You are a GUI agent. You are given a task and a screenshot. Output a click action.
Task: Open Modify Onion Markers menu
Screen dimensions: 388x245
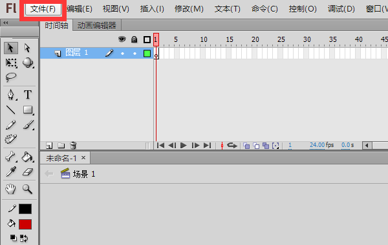pyautogui.click(x=275, y=146)
